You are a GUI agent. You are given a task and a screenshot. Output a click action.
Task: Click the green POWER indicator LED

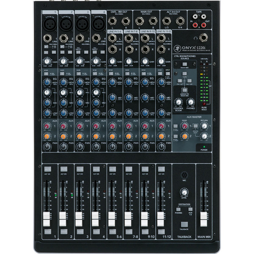coord(204,147)
